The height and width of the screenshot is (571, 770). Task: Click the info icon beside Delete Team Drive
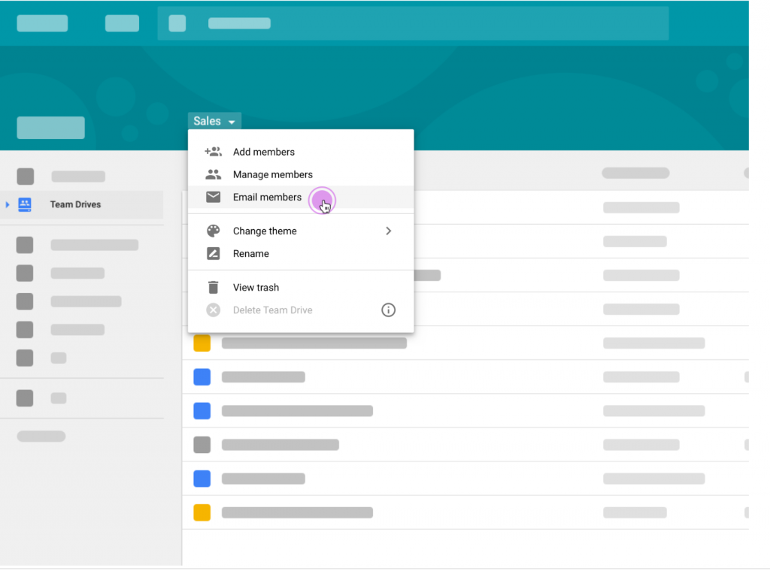tap(388, 310)
